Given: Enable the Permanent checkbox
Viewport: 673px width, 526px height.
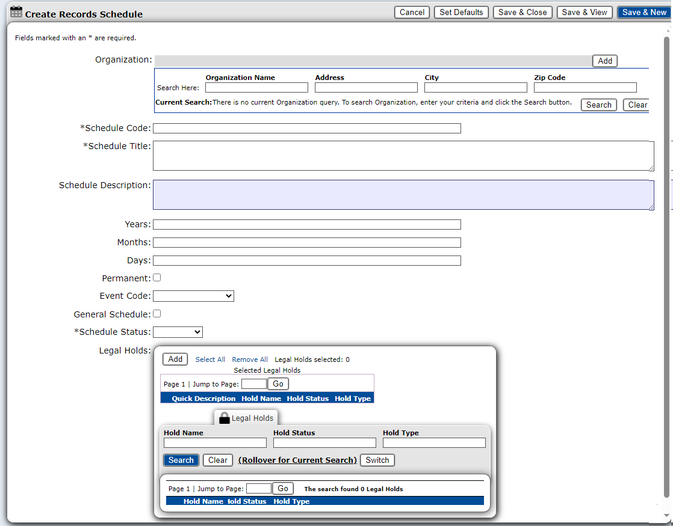Looking at the screenshot, I should [x=157, y=278].
